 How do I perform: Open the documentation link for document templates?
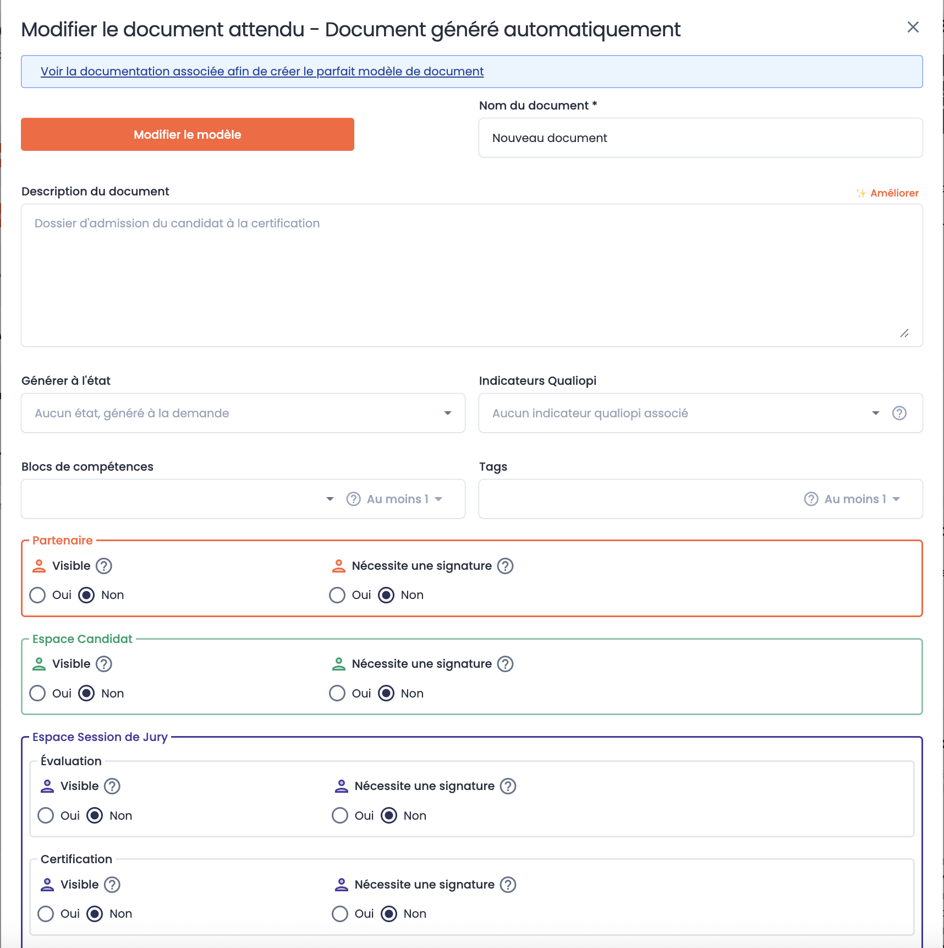tap(262, 72)
